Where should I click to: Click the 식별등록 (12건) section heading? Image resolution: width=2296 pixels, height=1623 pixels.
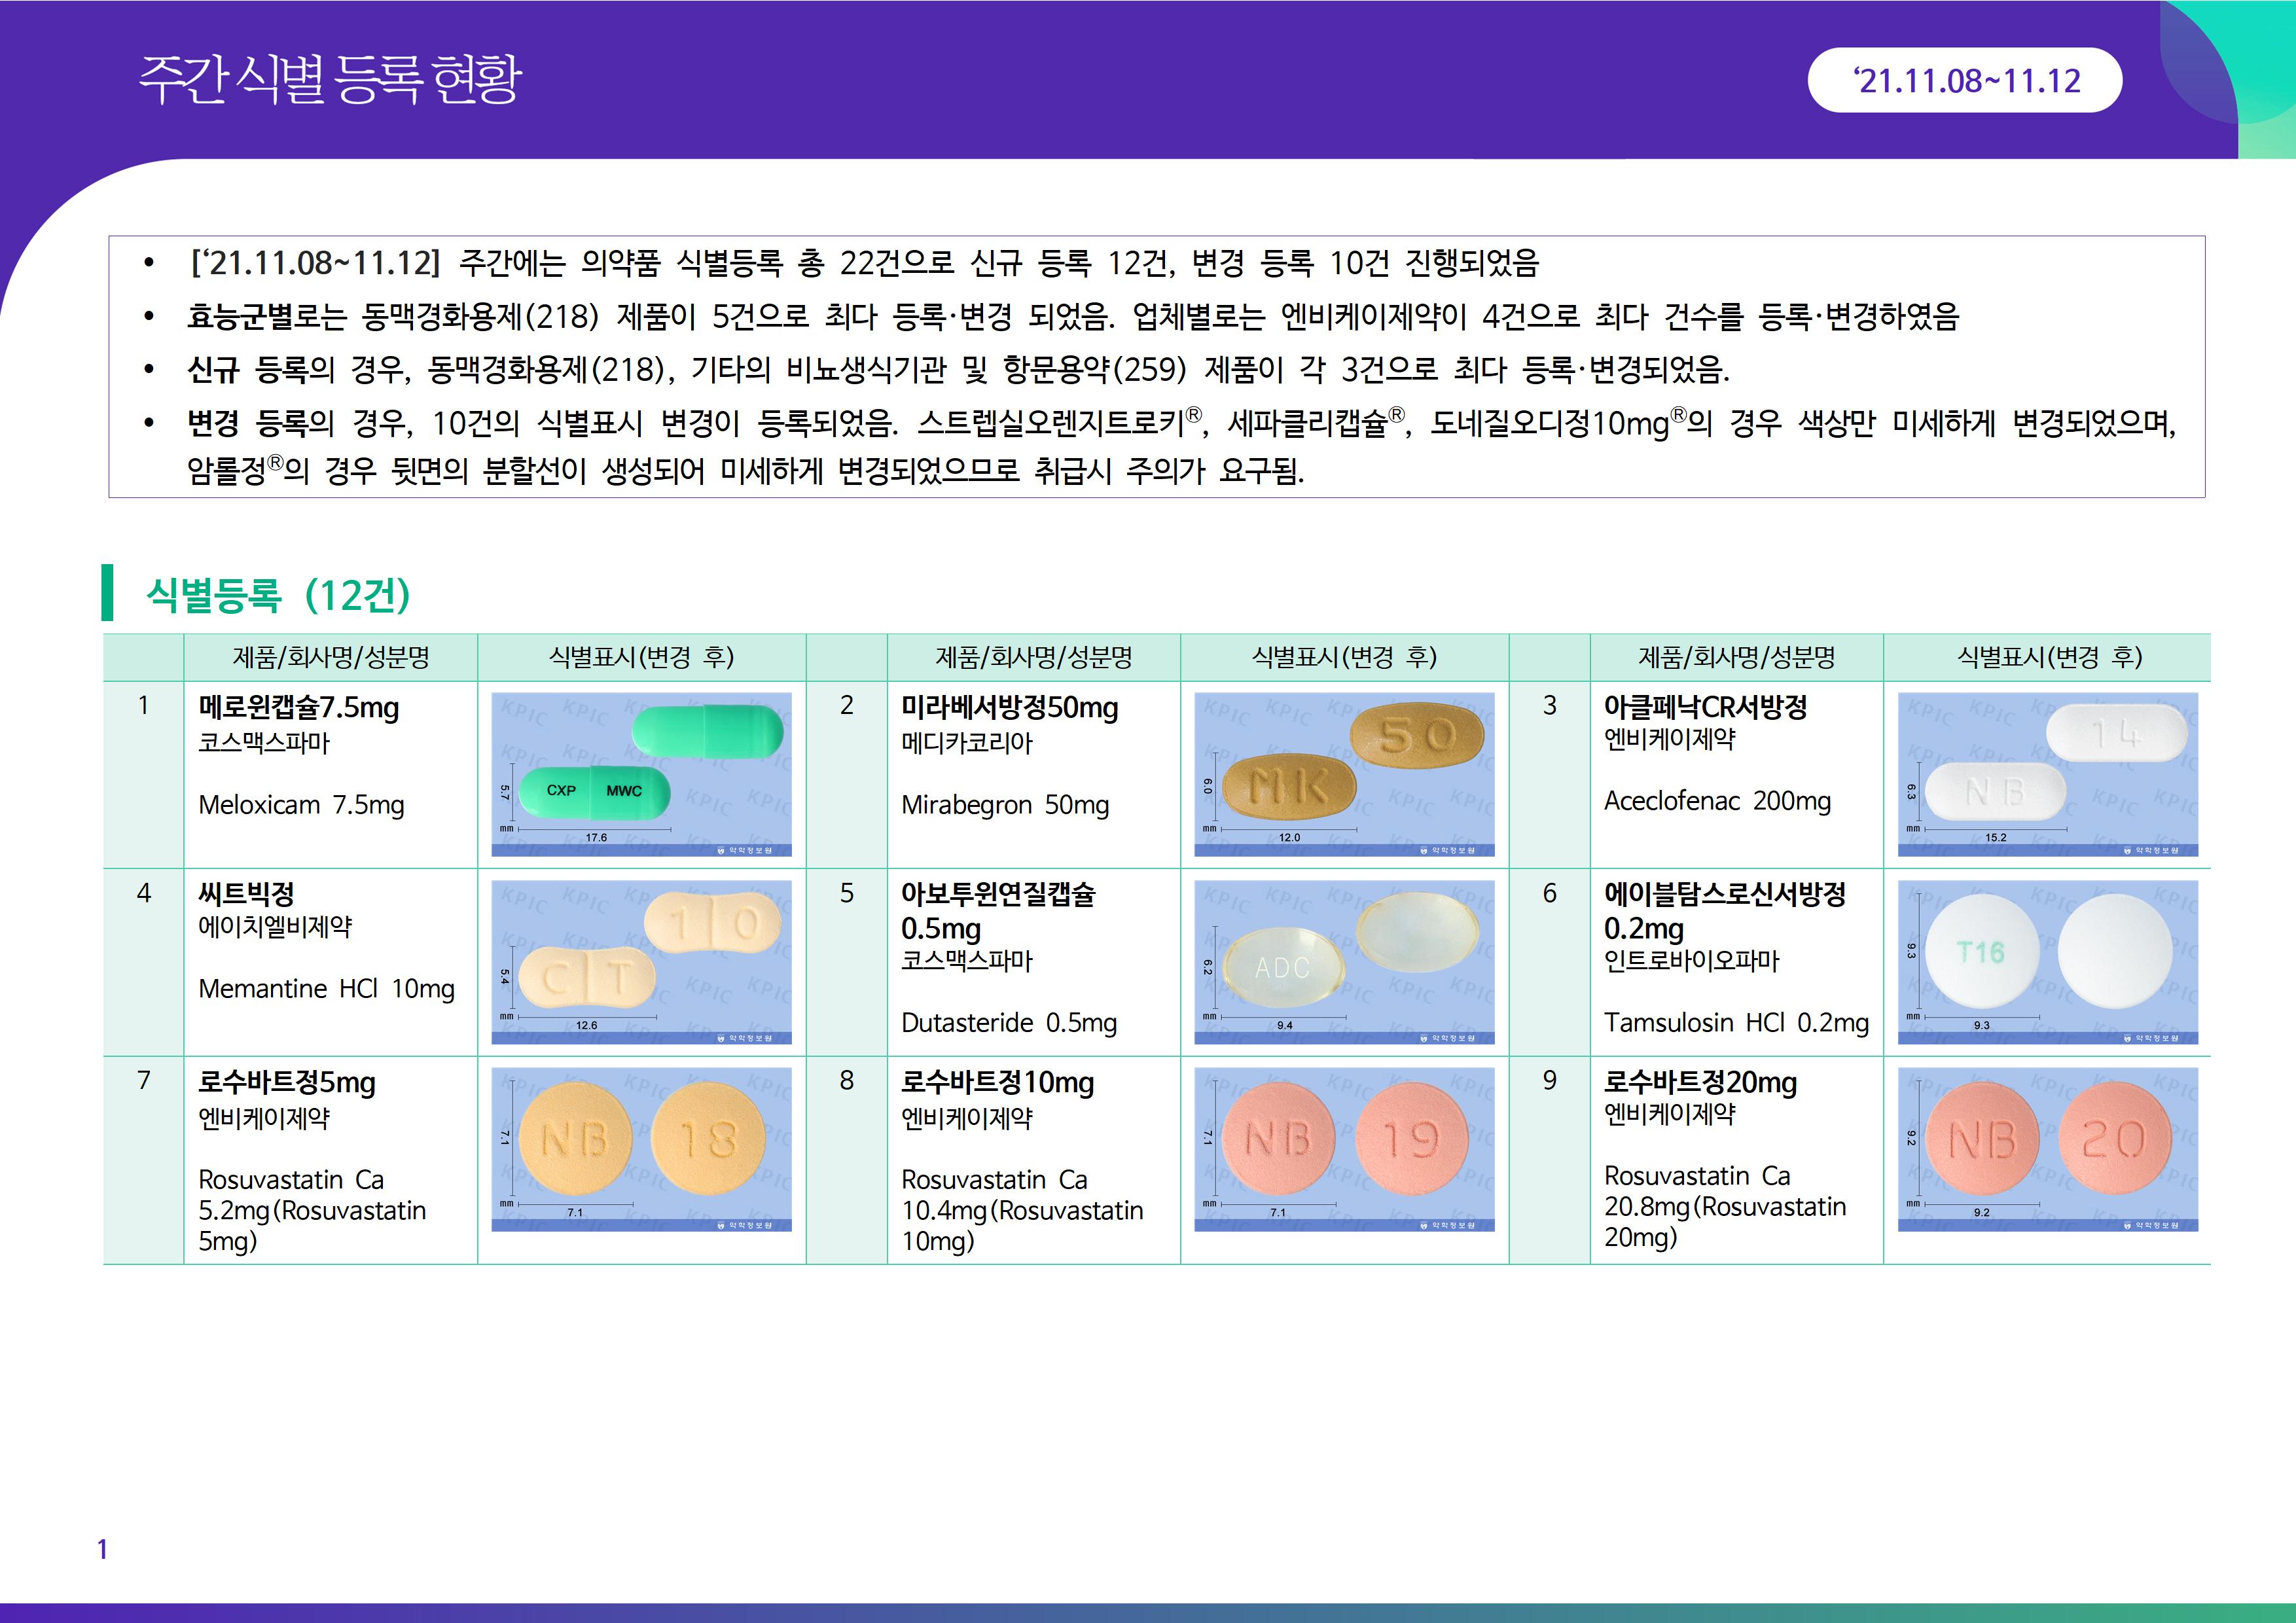coord(278,595)
